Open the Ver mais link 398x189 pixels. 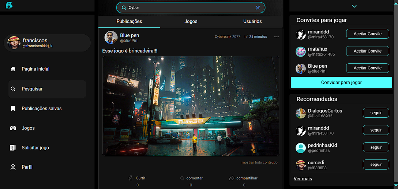pyautogui.click(x=303, y=179)
